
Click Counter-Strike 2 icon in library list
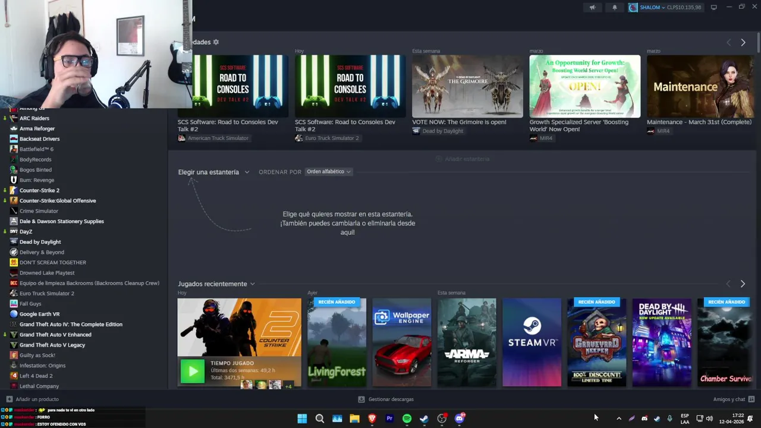(14, 190)
